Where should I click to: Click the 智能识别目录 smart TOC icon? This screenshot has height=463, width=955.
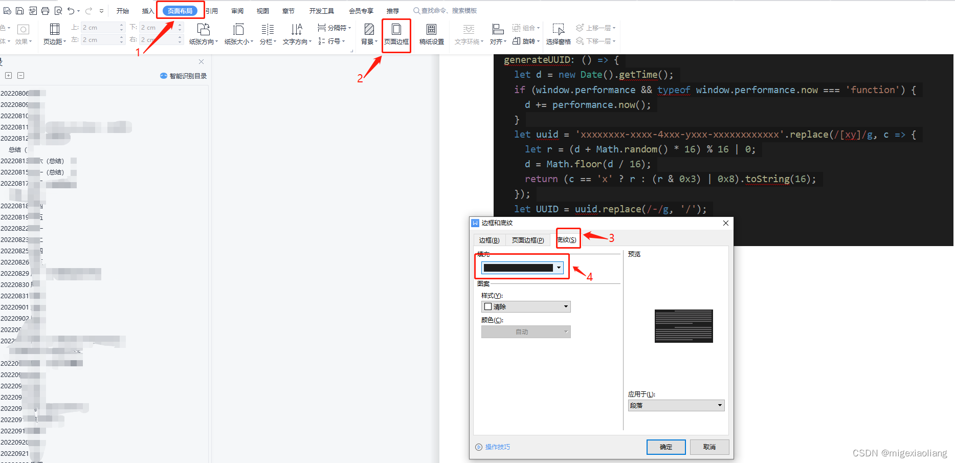point(164,76)
